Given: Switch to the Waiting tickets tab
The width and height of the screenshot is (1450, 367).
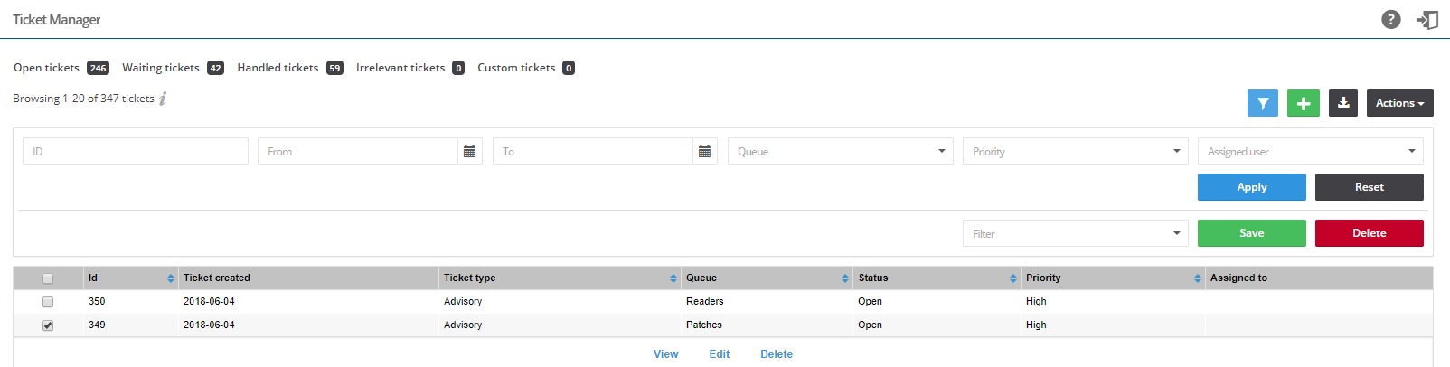Looking at the screenshot, I should (161, 68).
